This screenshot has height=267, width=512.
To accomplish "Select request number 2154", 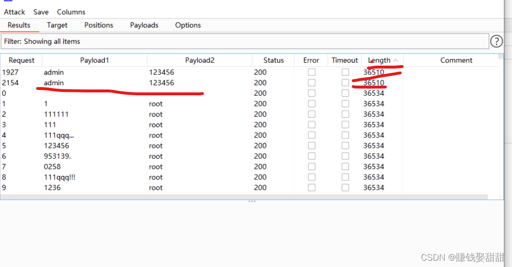I will pos(10,83).
